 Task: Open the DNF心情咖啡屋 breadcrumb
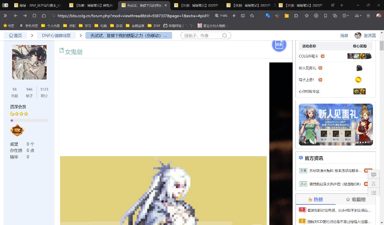tap(56, 35)
